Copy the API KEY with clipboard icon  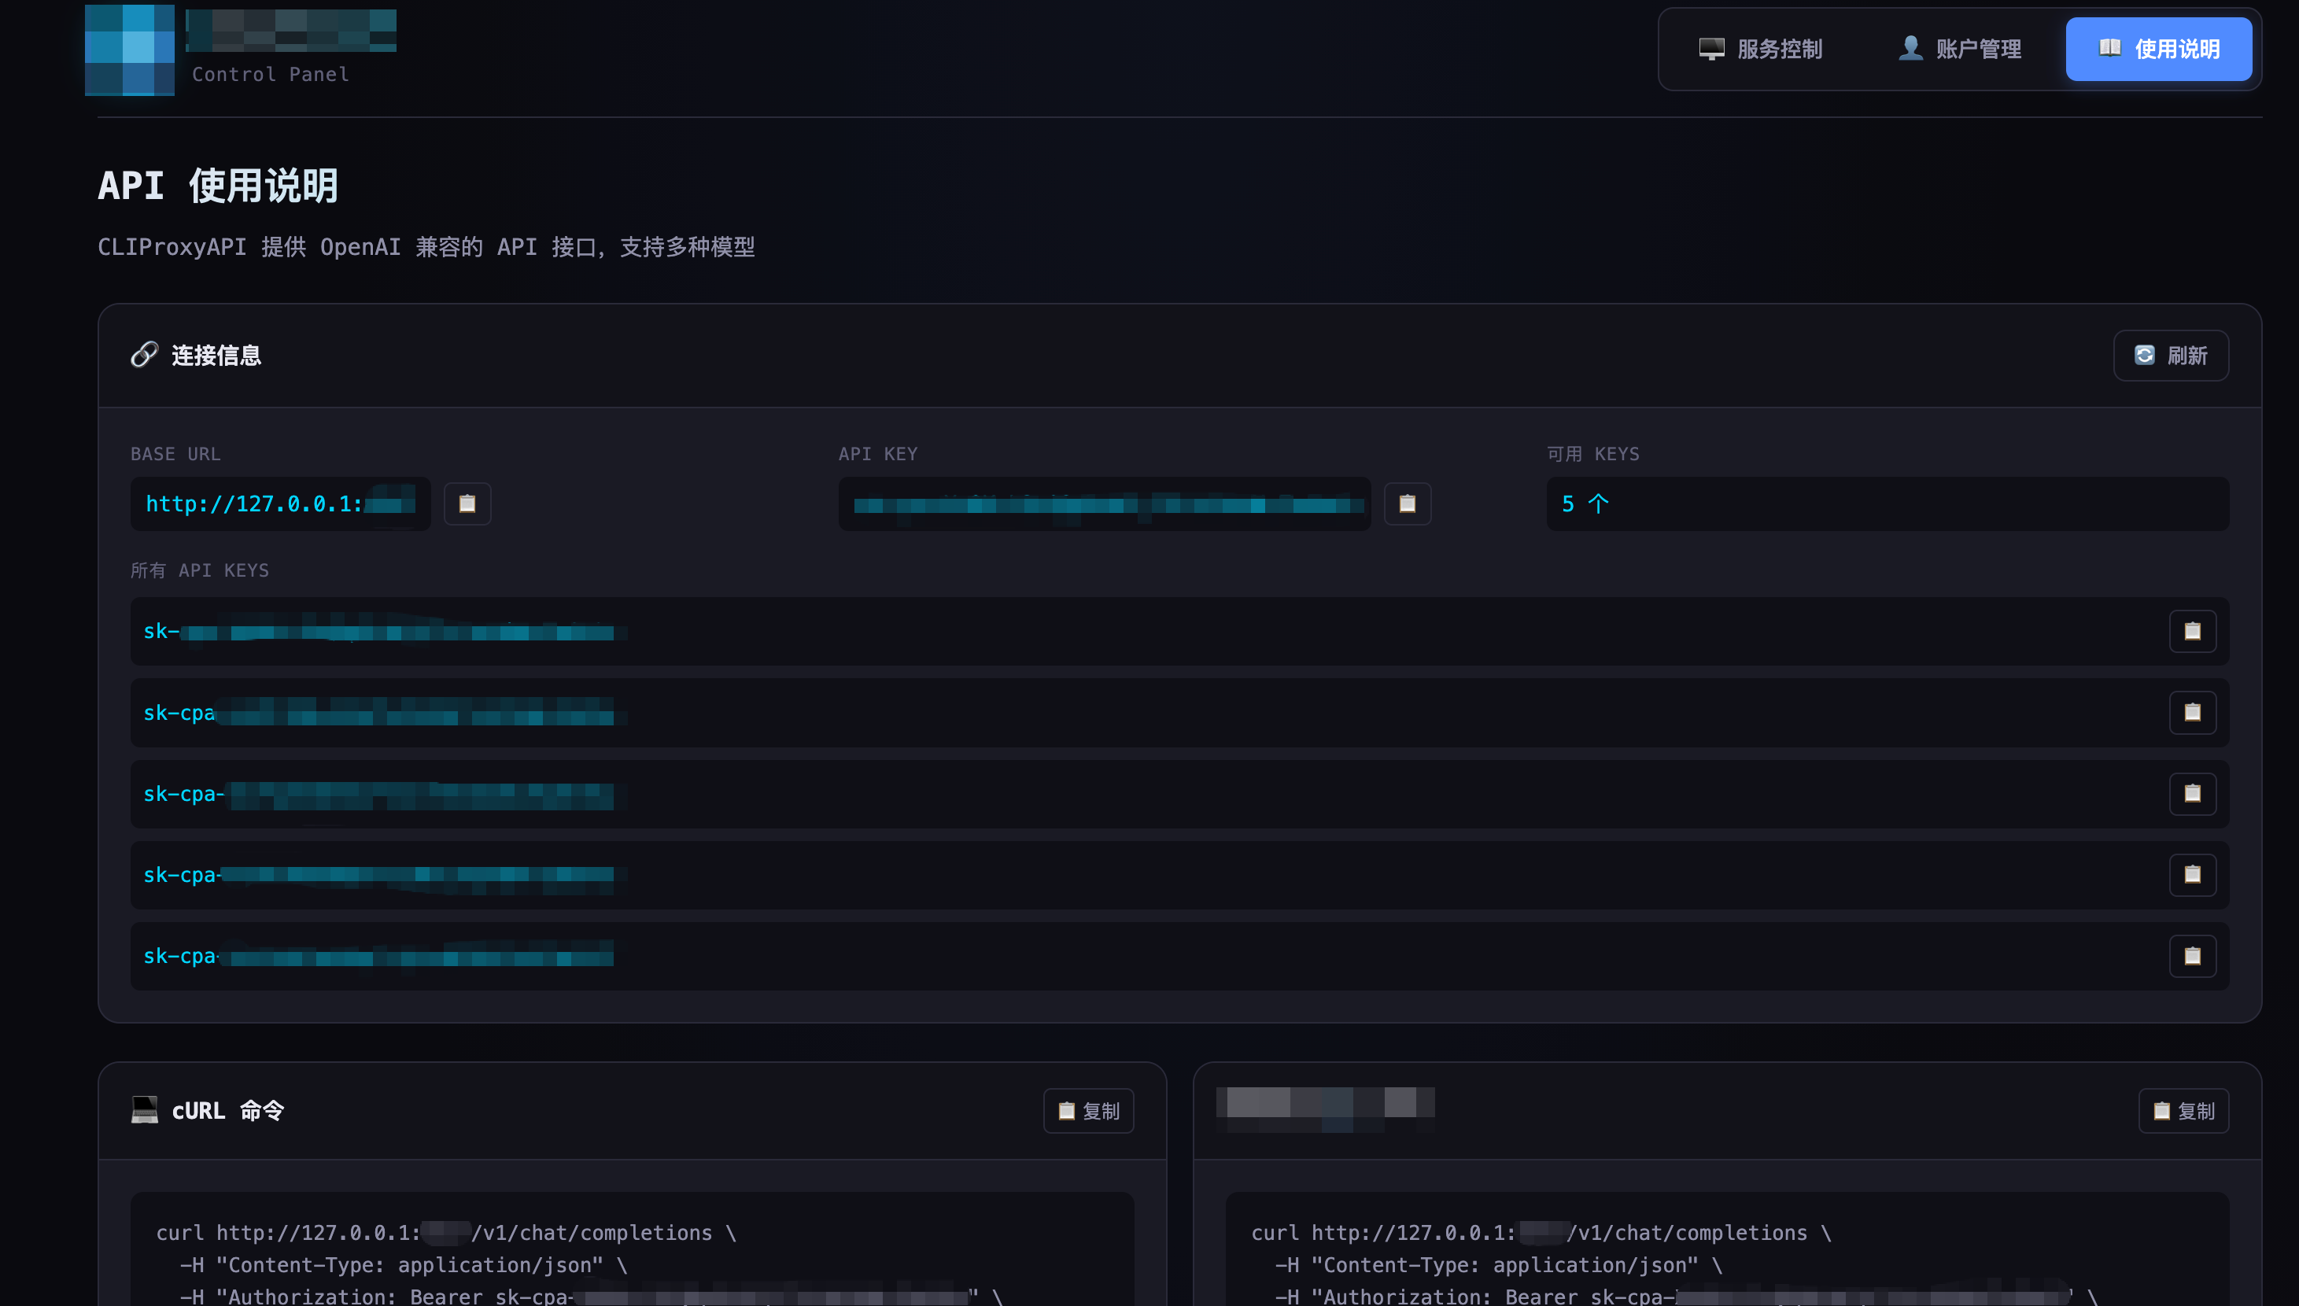click(1407, 504)
